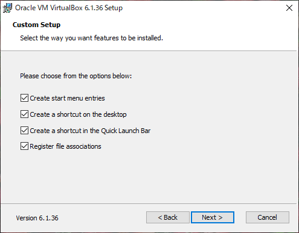This screenshot has width=299, height=233.
Task: Click the 'Quick Launch Bar' label text
Action: [x=126, y=131]
